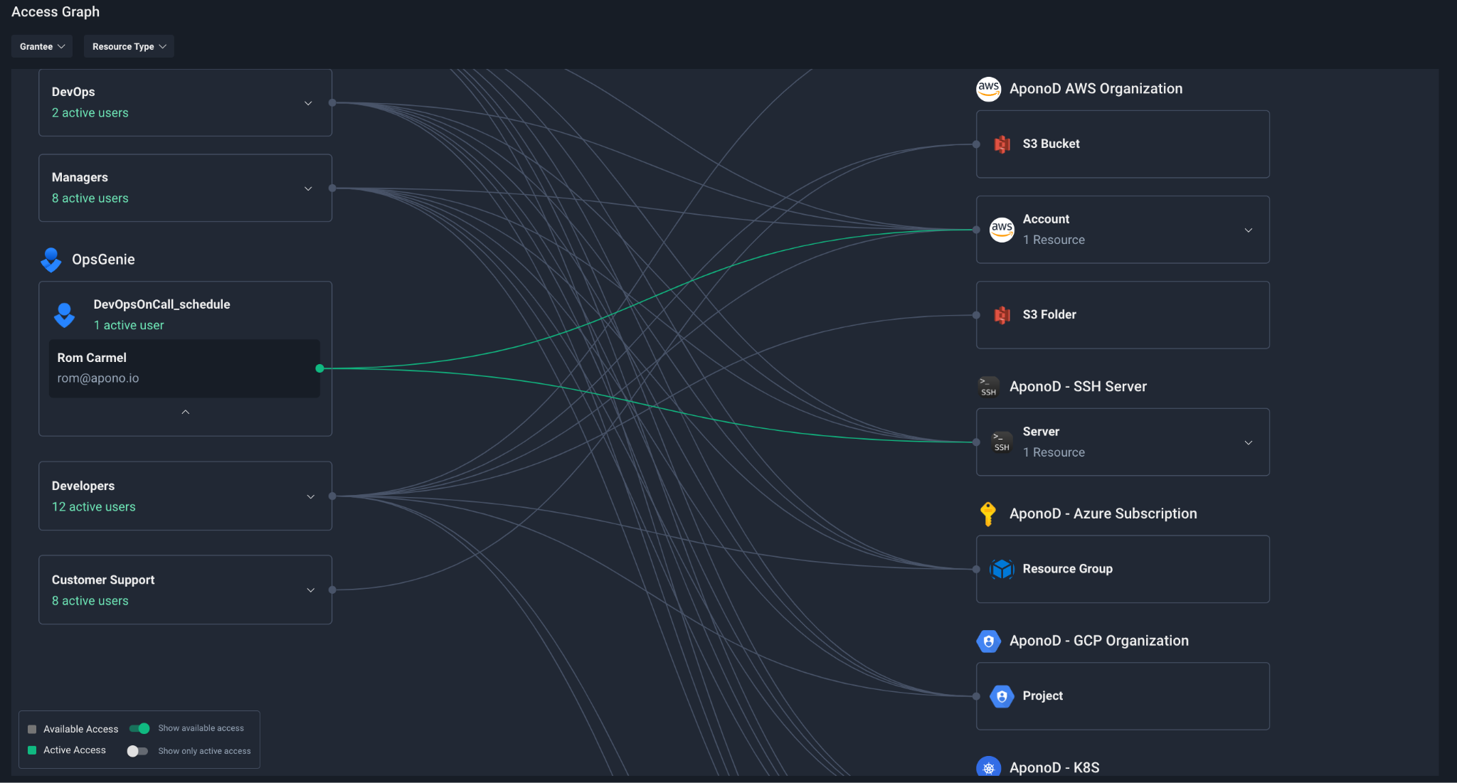Click the OpsGenie section label
1457x783 pixels.
point(103,260)
